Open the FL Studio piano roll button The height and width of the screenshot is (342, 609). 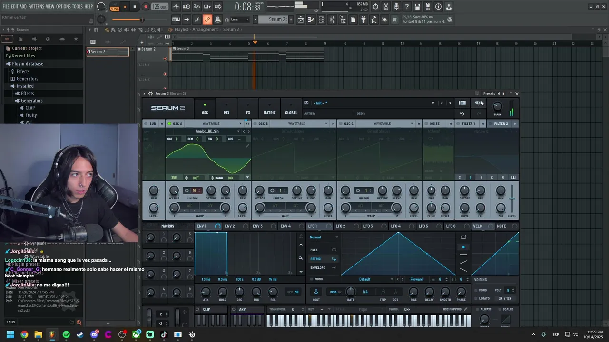(311, 19)
